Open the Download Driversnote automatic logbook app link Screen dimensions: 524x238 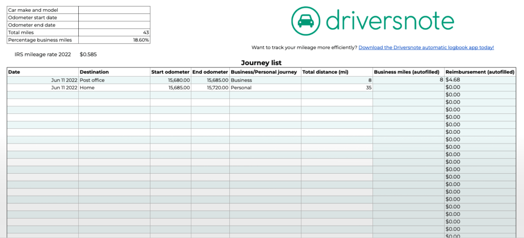426,47
